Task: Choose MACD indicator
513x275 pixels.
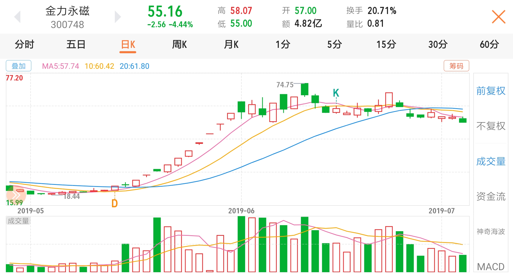Action: click(491, 267)
